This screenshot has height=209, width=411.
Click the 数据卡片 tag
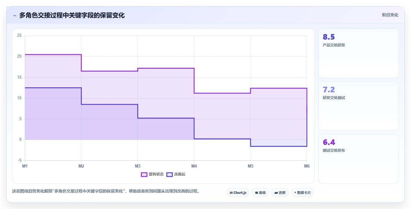click(302, 193)
